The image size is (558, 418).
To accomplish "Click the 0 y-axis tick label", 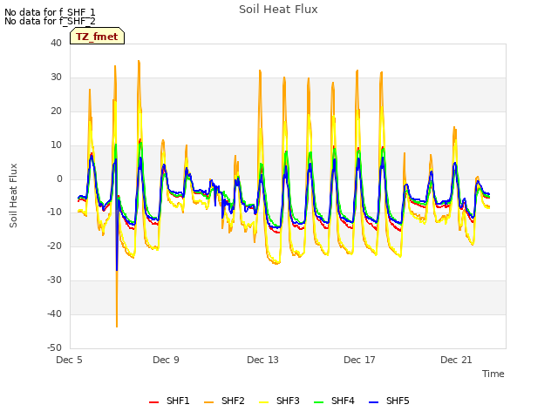I will (59, 179).
